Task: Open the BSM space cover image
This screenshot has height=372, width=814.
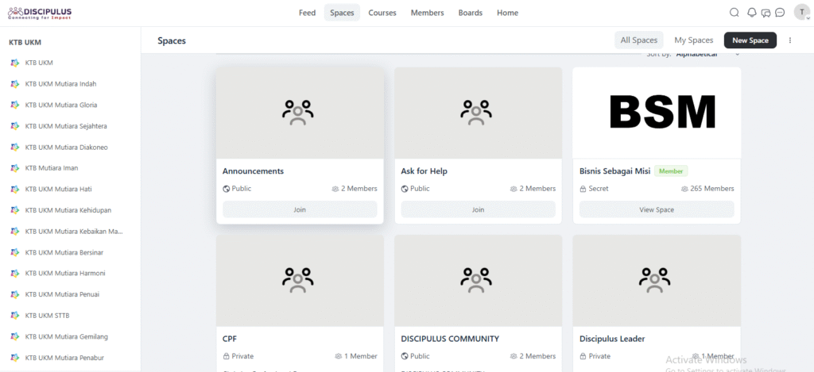Action: click(x=656, y=113)
